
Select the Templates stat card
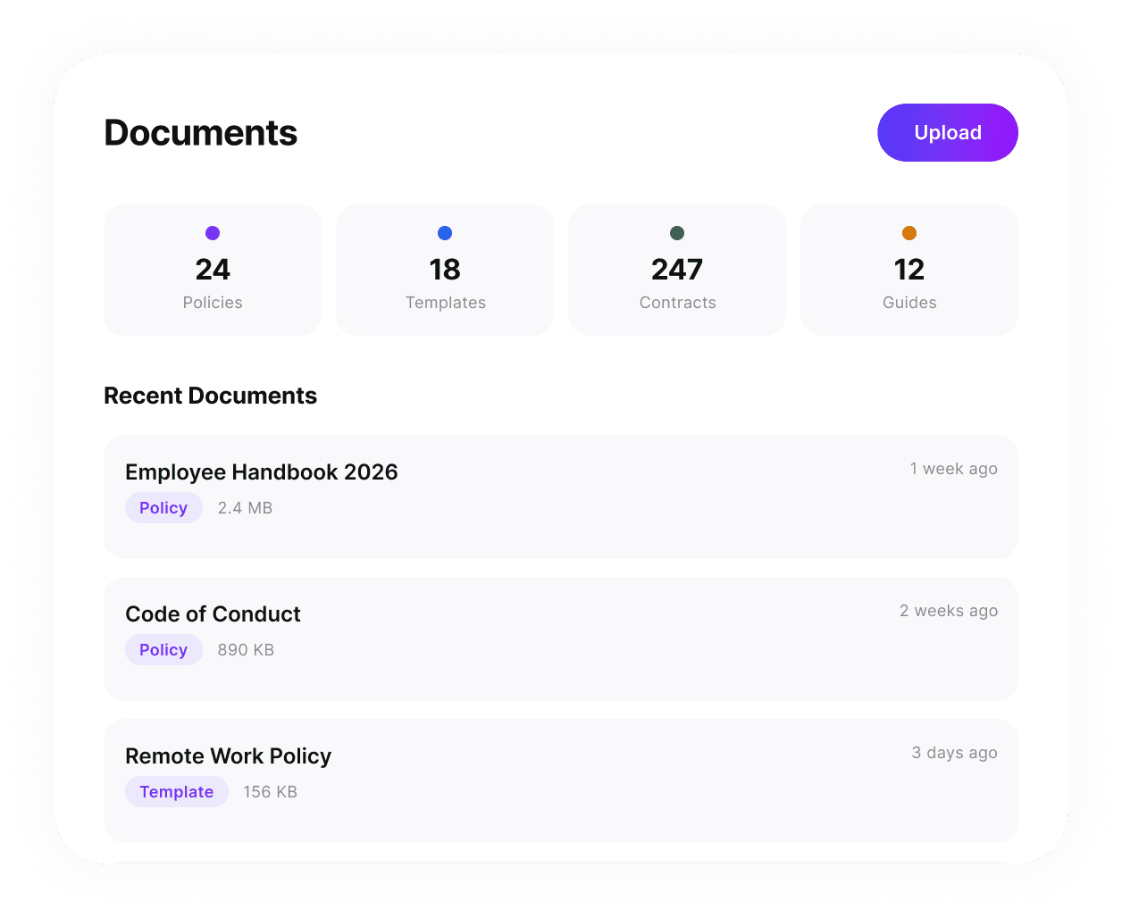coord(444,270)
